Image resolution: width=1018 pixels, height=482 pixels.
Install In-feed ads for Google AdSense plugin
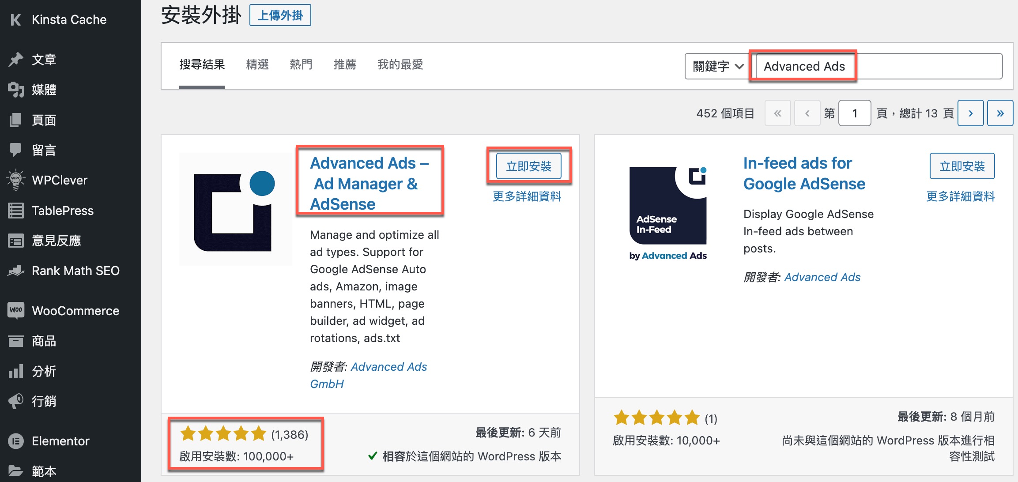(962, 166)
